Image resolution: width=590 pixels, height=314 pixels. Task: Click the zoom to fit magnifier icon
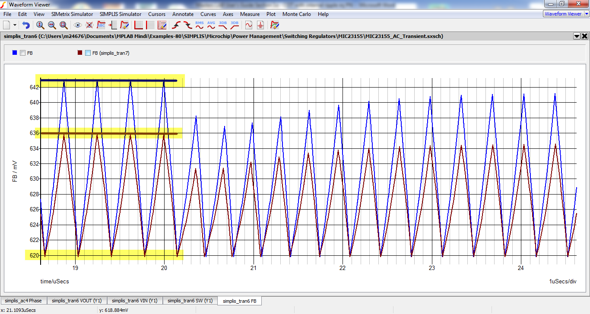tap(63, 25)
